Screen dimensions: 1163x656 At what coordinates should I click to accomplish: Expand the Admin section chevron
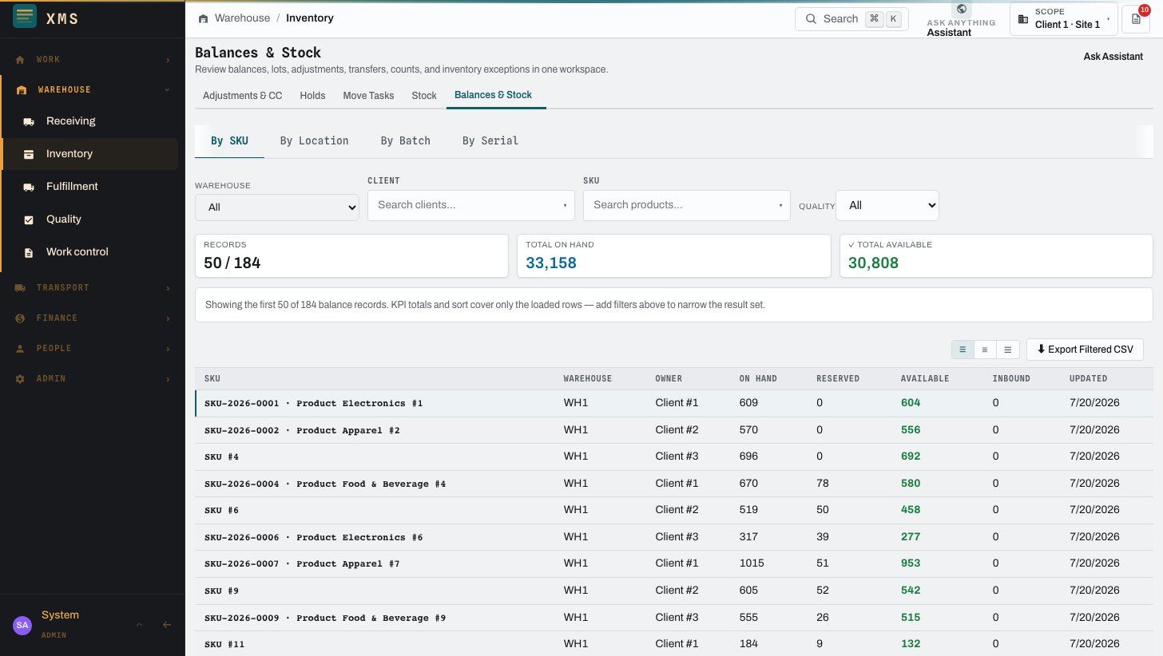coord(168,378)
